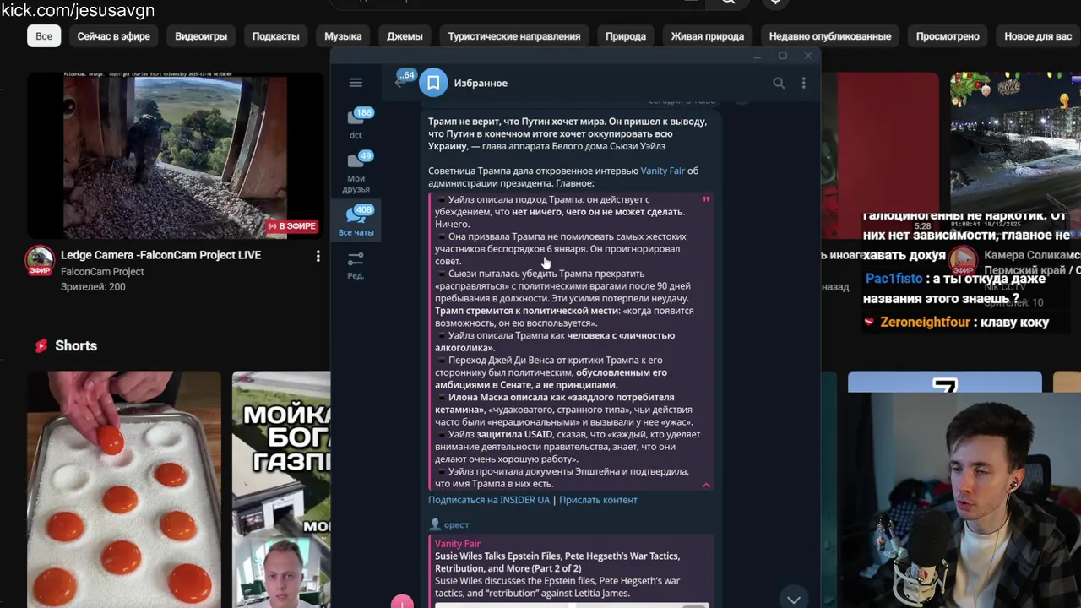Select the Новое для вас filter chip
The width and height of the screenshot is (1081, 608).
click(1038, 36)
